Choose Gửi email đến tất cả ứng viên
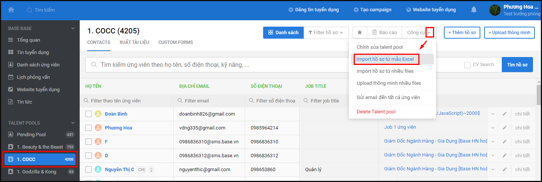 (x=392, y=98)
